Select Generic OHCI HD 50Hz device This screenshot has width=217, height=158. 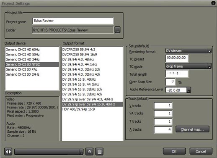tap(32, 55)
